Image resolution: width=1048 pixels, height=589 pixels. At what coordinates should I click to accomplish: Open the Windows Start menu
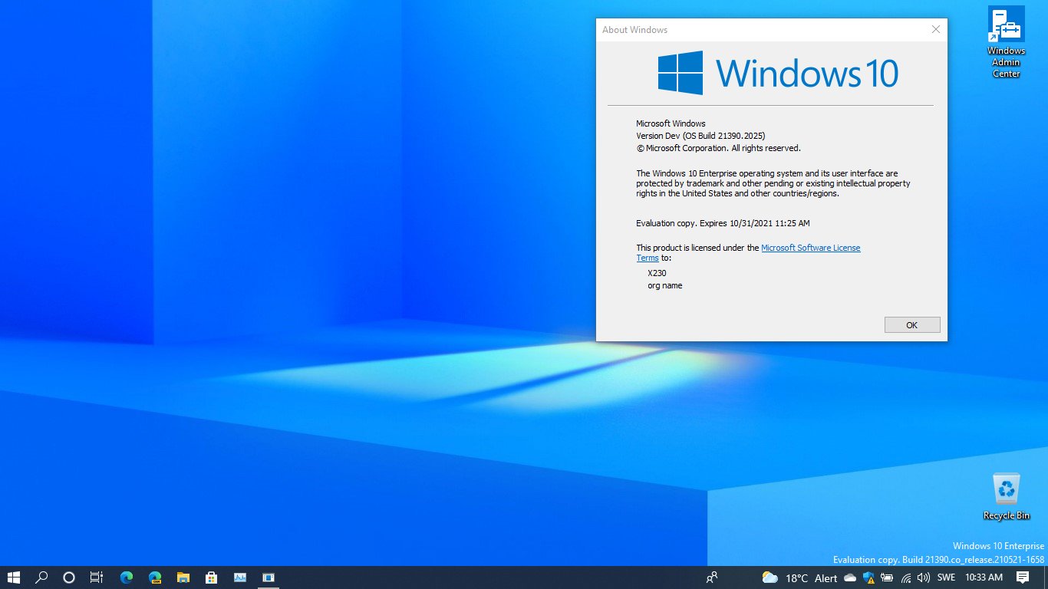pyautogui.click(x=13, y=577)
